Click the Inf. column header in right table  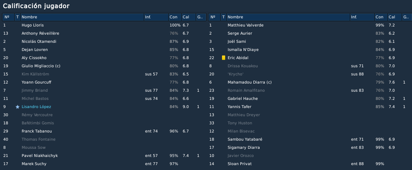click(x=362, y=17)
